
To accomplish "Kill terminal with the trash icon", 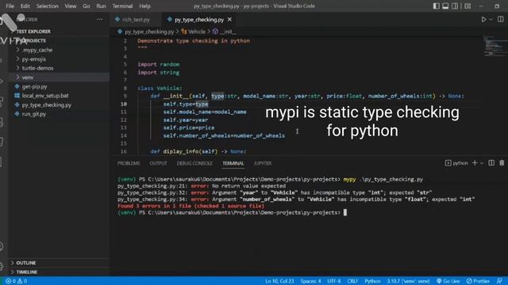I will coord(502,163).
